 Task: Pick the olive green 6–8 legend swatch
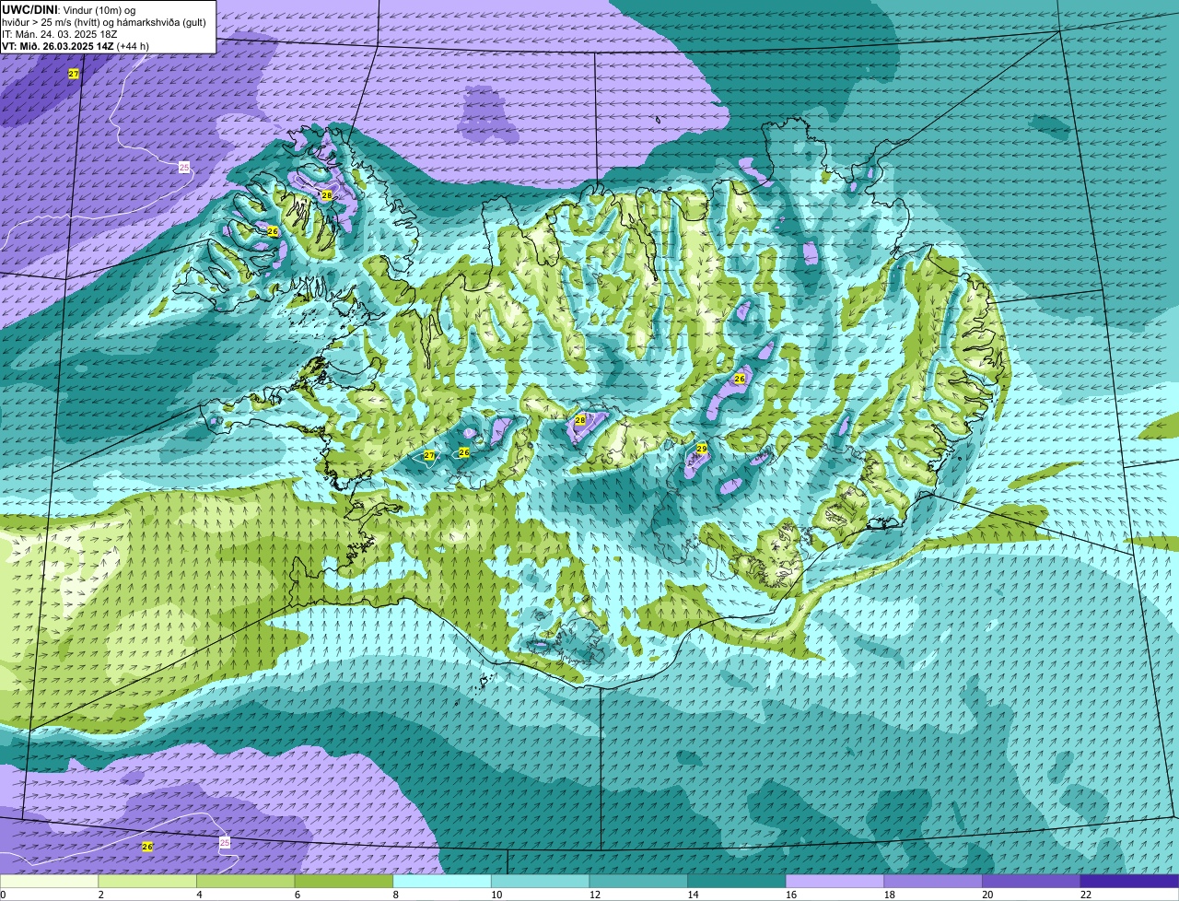click(x=344, y=882)
